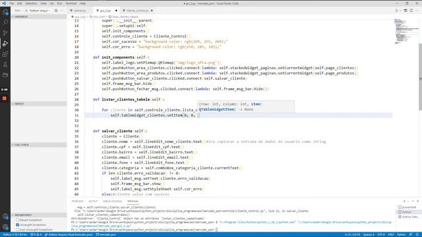Run Python file with editor play button
Viewport: 422px width, 237px height.
pyautogui.click(x=396, y=11)
